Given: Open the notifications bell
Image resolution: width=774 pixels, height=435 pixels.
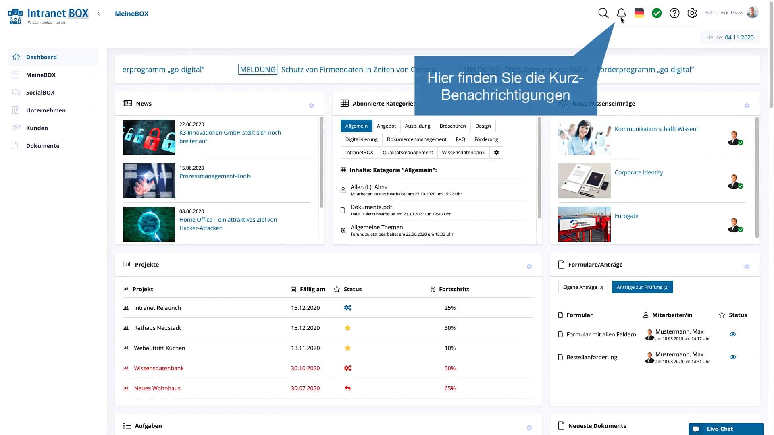Looking at the screenshot, I should click(621, 13).
